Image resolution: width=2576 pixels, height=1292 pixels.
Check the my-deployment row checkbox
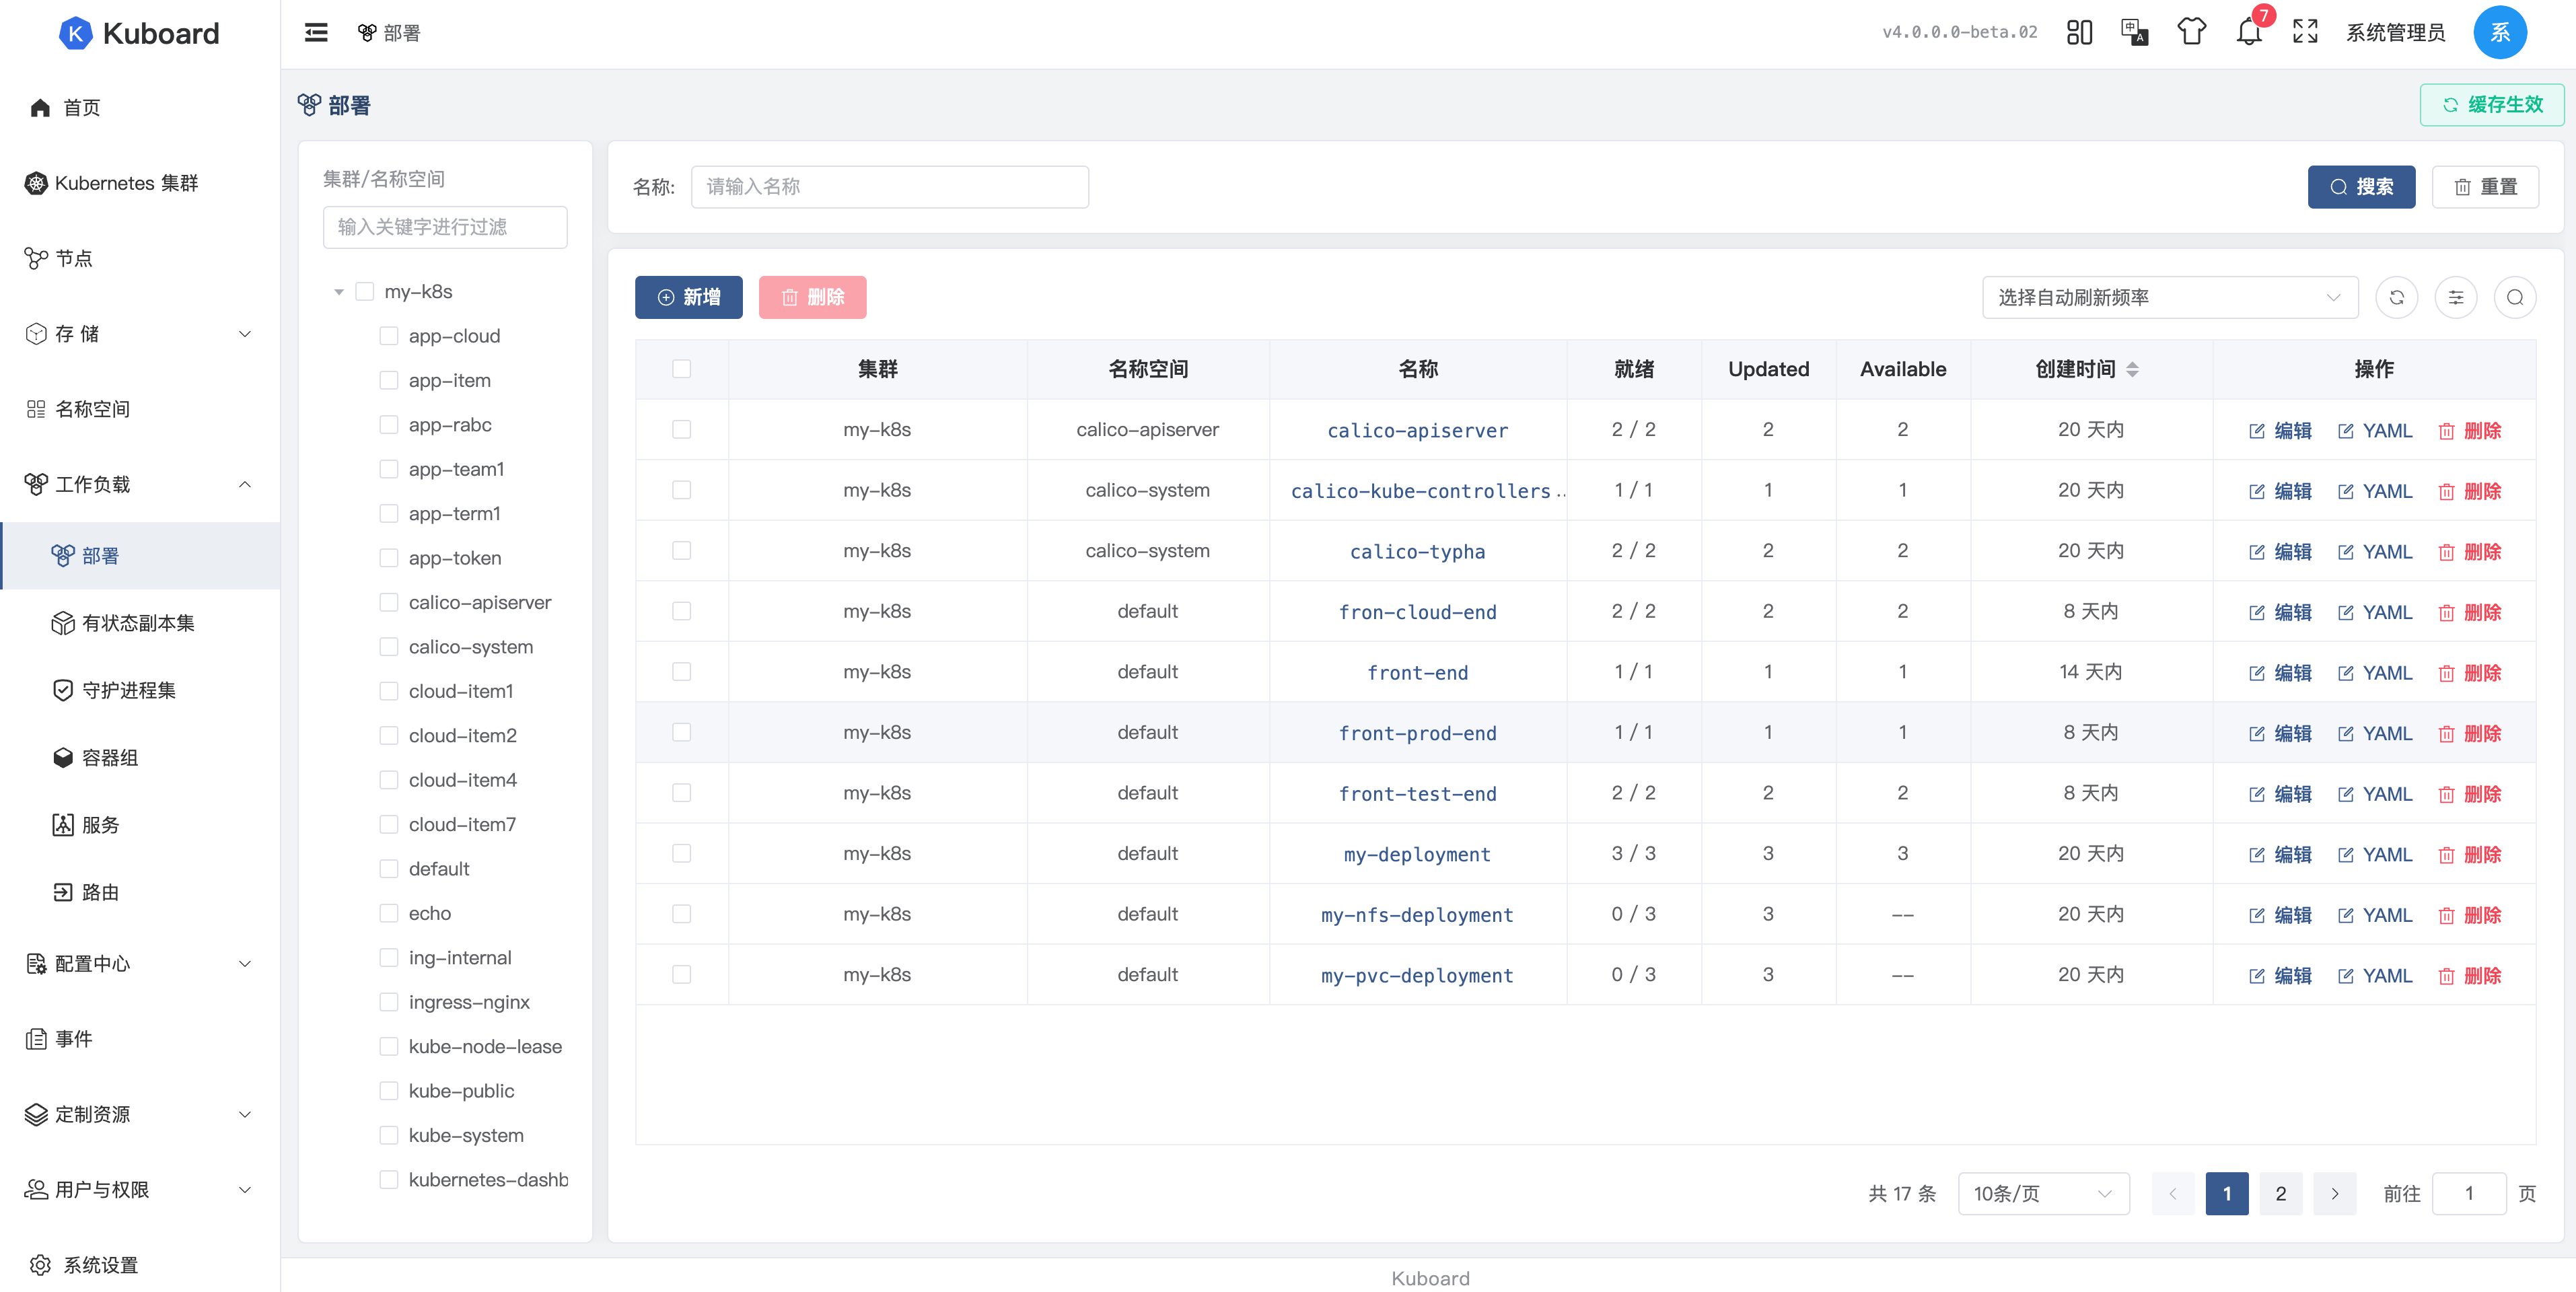tap(682, 854)
